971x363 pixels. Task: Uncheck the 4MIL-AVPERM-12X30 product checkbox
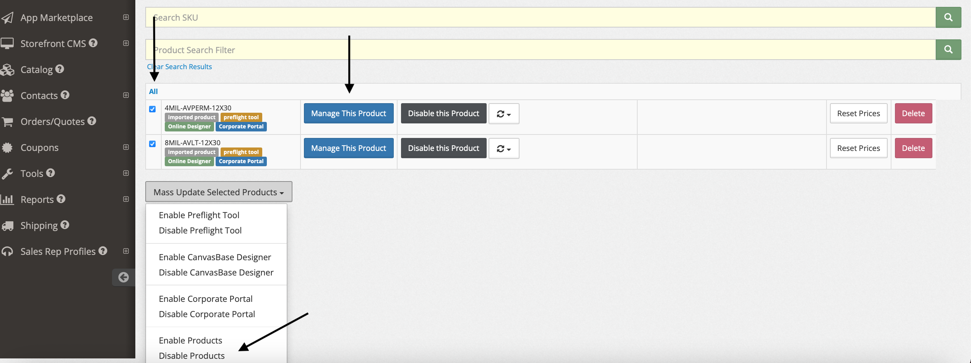pyautogui.click(x=153, y=109)
